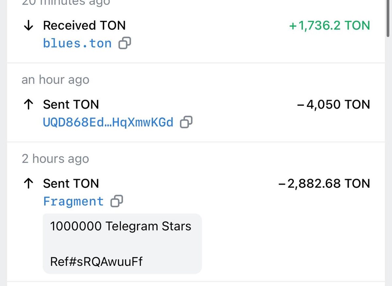Click the −4,050 TON amount
392x286 pixels.
pos(334,105)
